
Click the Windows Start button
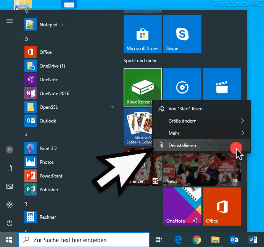pos(9,240)
